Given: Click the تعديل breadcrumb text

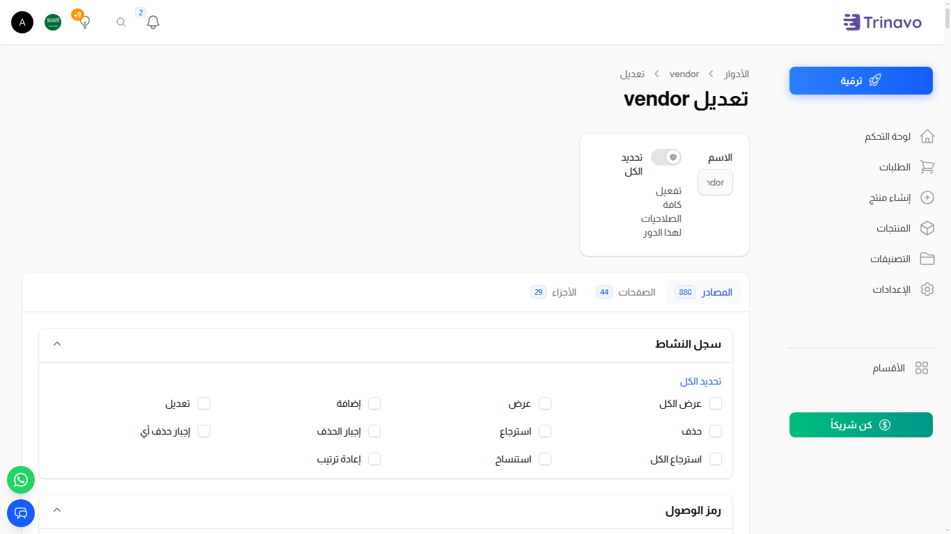Looking at the screenshot, I should pos(632,74).
